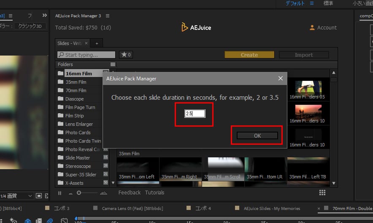Close the AEJuice Pack Manager dialog

tap(280, 78)
